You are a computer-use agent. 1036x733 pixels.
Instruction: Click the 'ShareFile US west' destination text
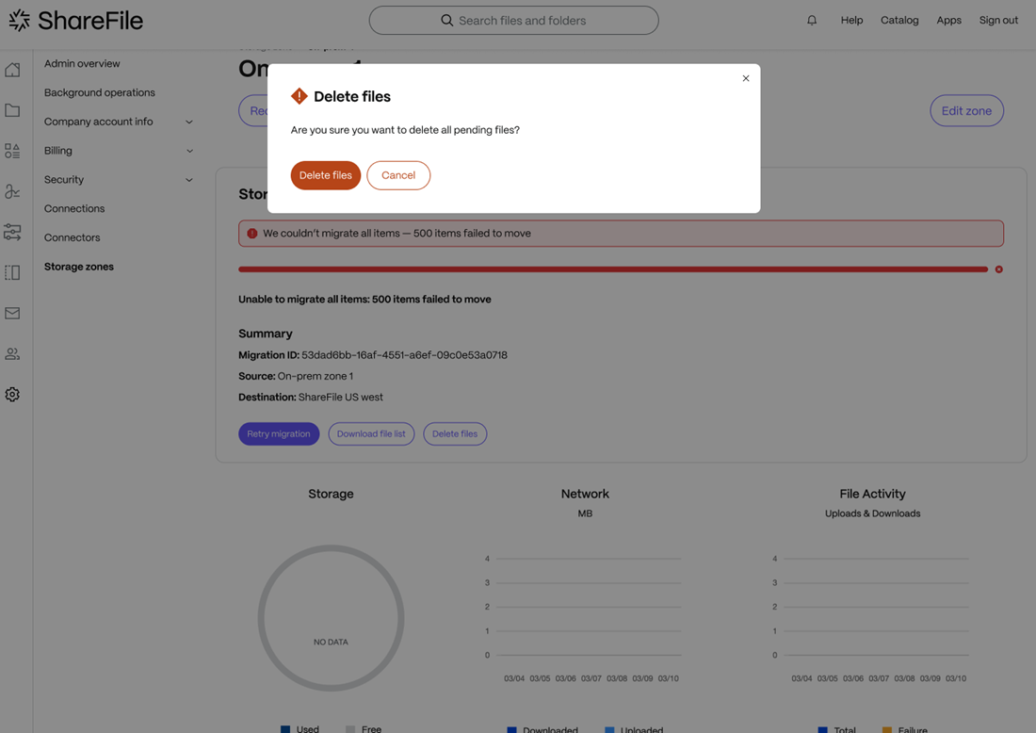340,398
